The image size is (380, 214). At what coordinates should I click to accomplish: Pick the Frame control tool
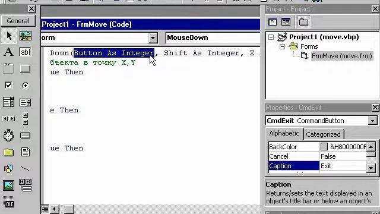coord(8,69)
